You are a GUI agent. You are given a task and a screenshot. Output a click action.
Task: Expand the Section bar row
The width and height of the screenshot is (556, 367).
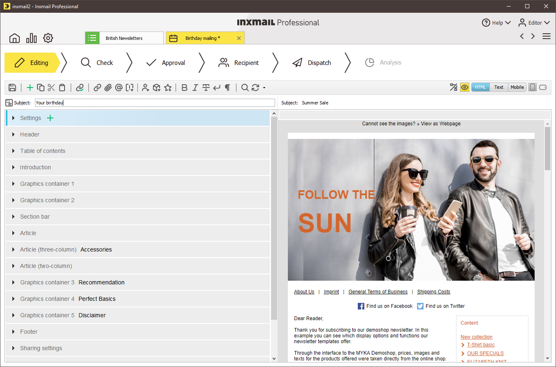(14, 217)
